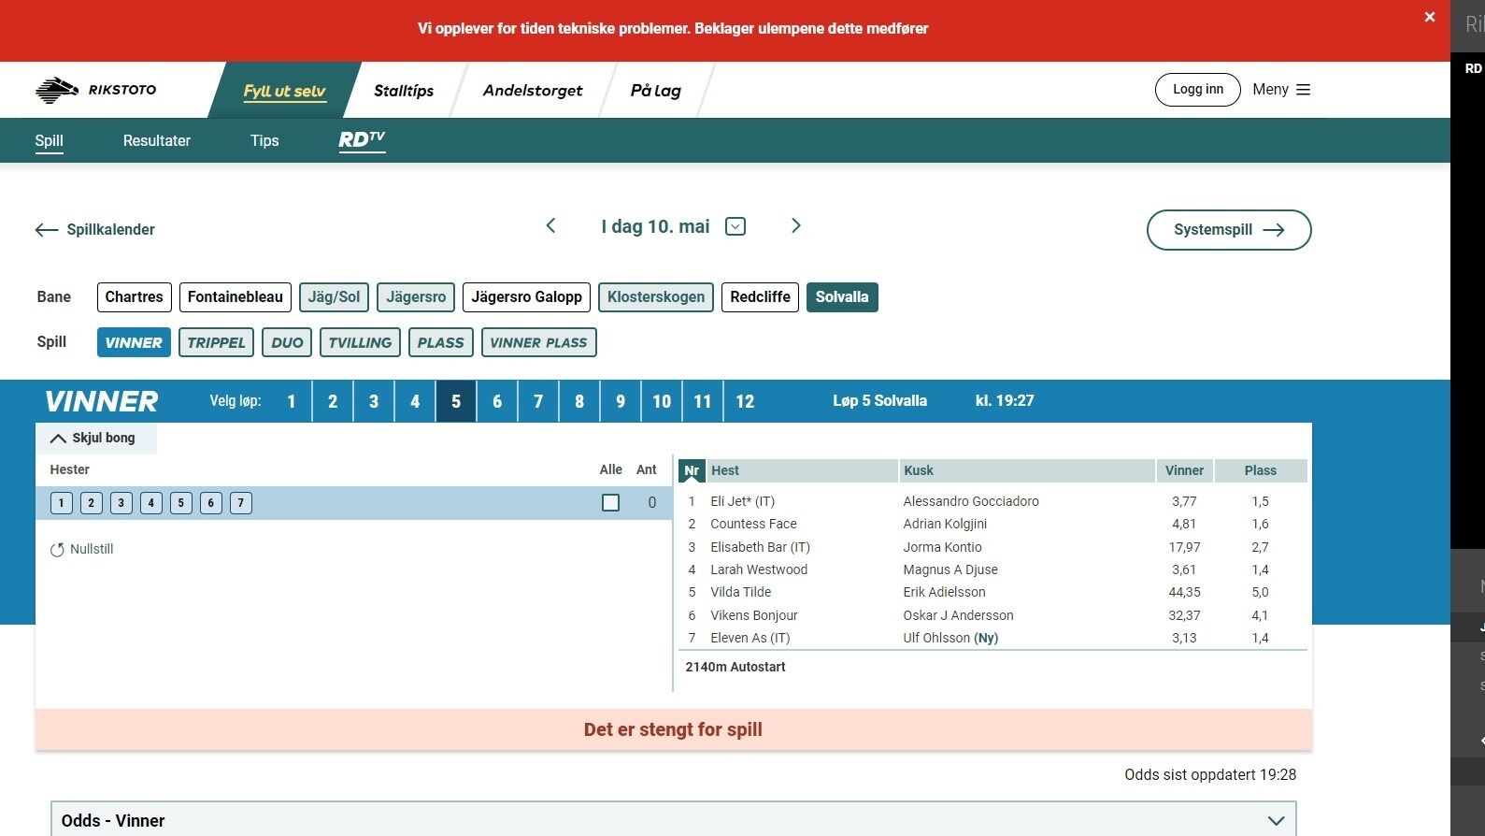Open the Fyll ut selv tab
This screenshot has height=836, width=1485.
pos(284,91)
